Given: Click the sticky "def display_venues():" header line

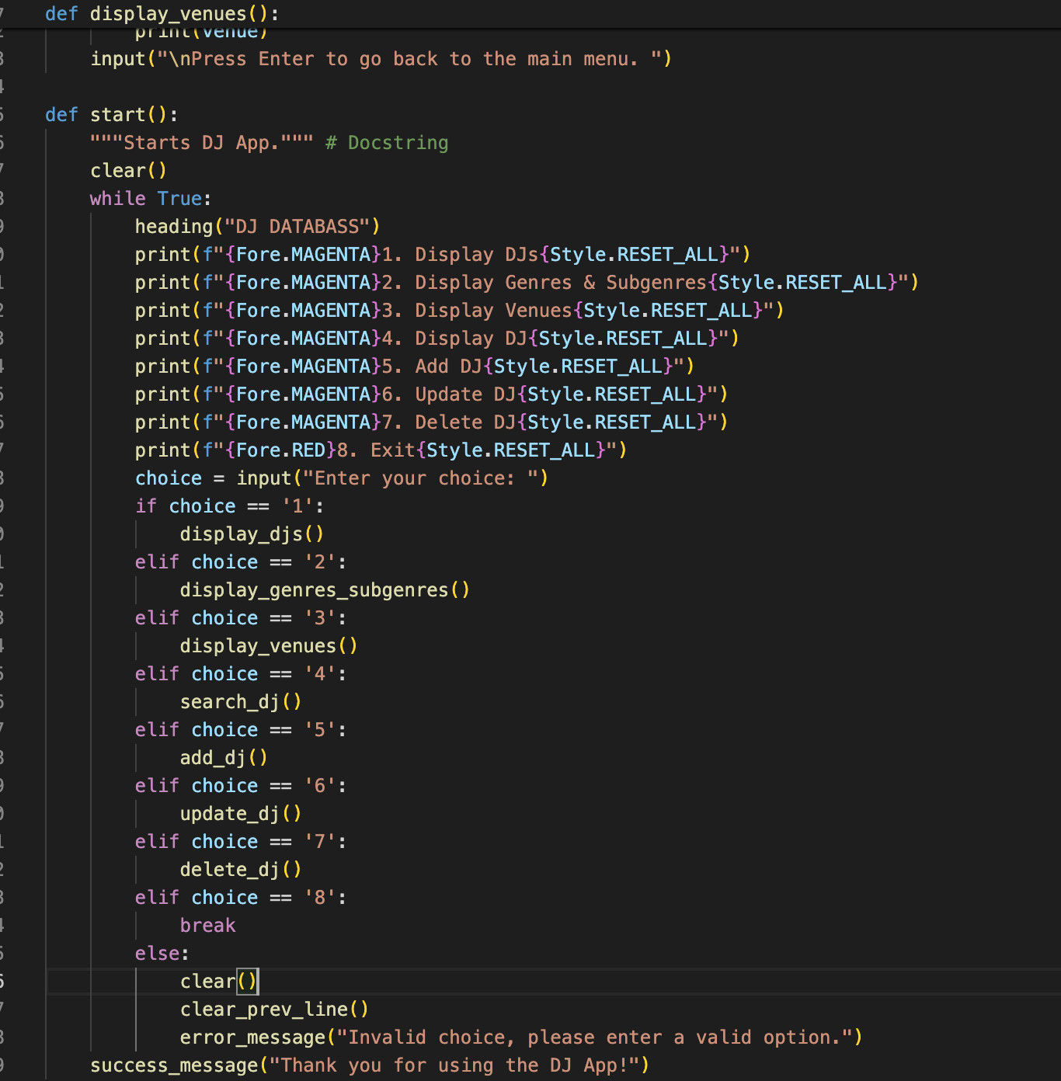Looking at the screenshot, I should 162,14.
